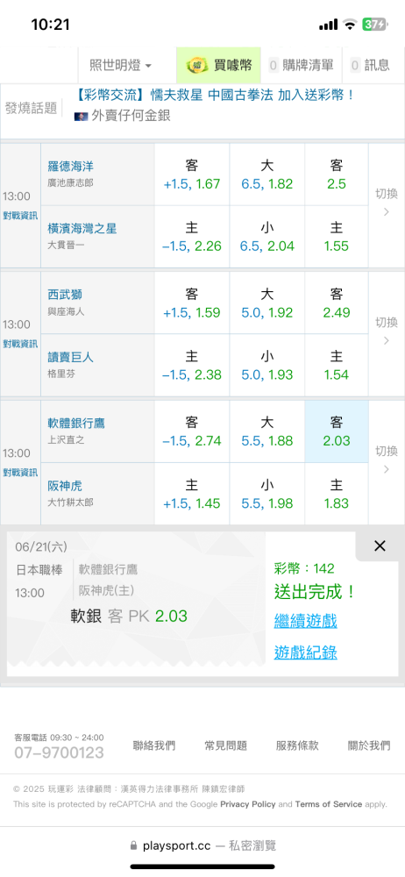
Task: Open 對戰資訊 for 西武獅 game
Action: pyautogui.click(x=20, y=344)
